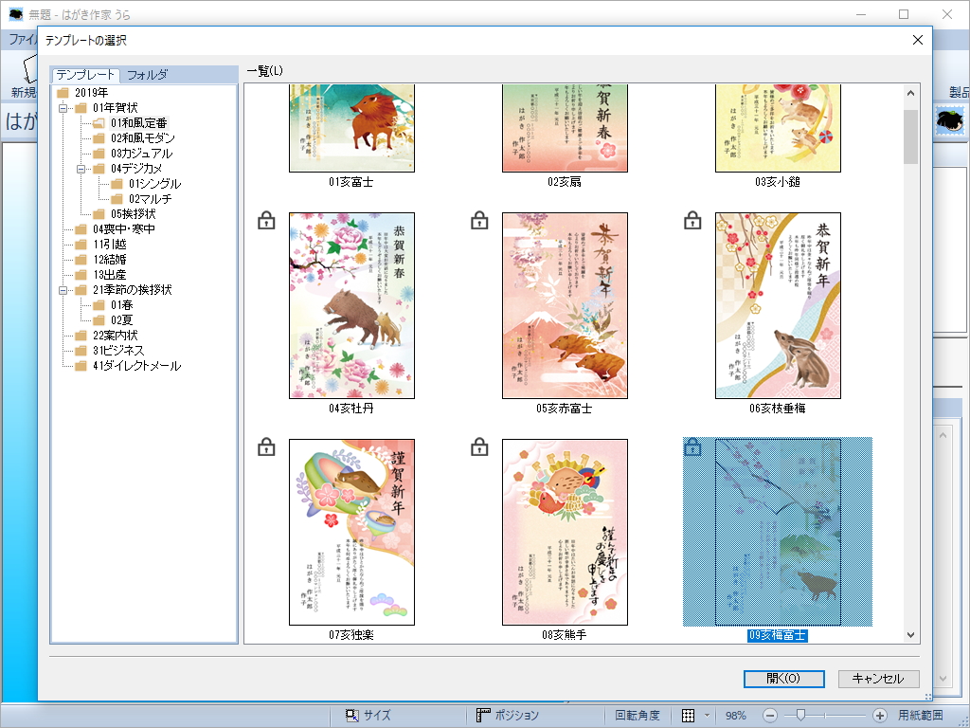This screenshot has width=970, height=728.
Task: Click the lock icon beside 06亥枝垂梅
Action: click(692, 220)
